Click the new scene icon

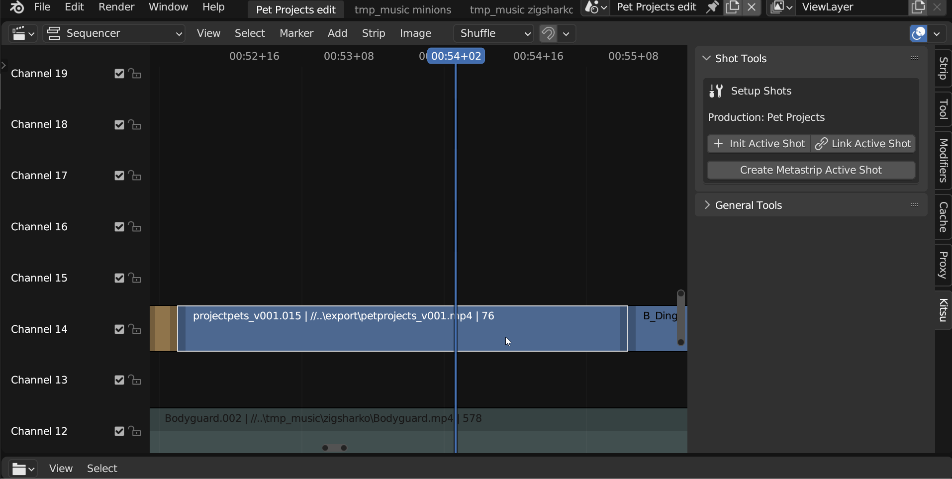pos(733,7)
